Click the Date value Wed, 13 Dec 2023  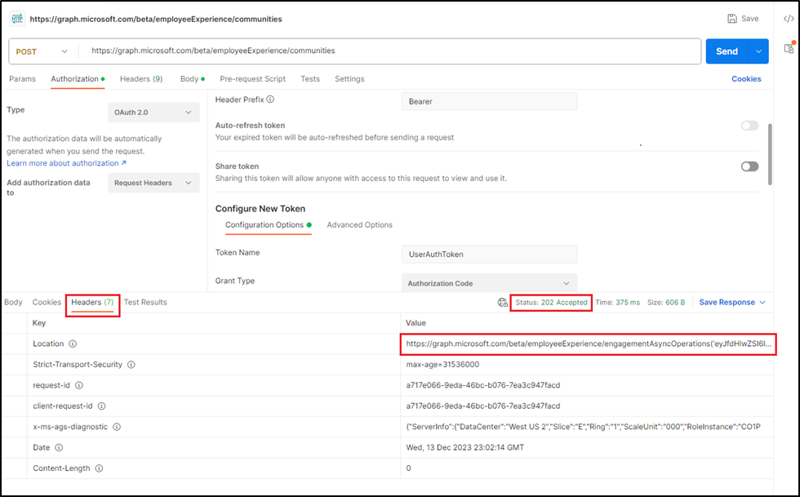click(464, 447)
